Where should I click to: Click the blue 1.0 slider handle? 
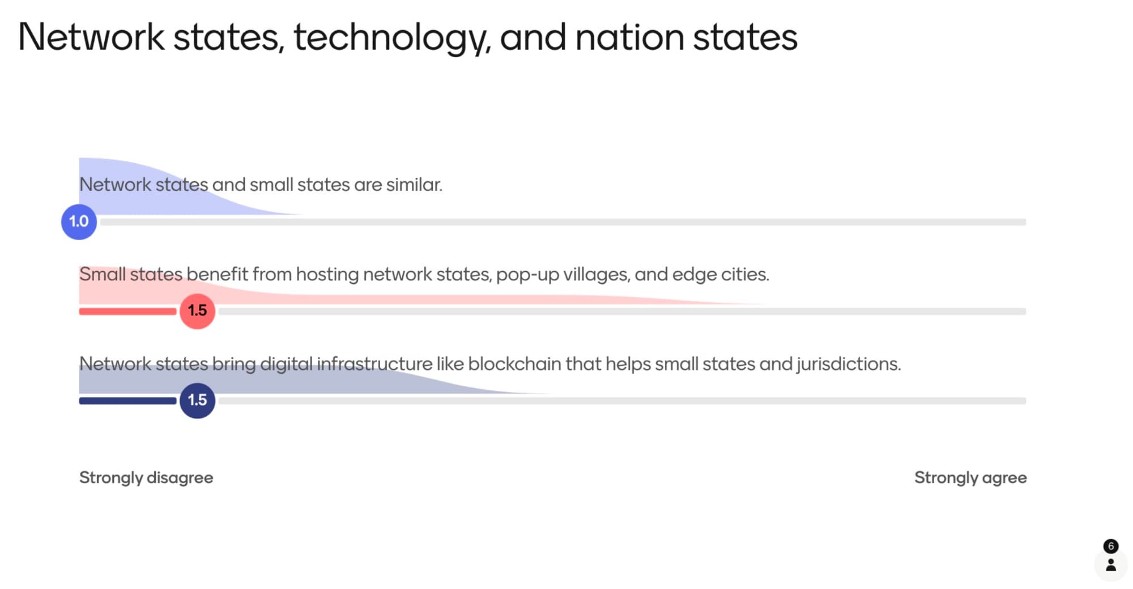tap(79, 221)
